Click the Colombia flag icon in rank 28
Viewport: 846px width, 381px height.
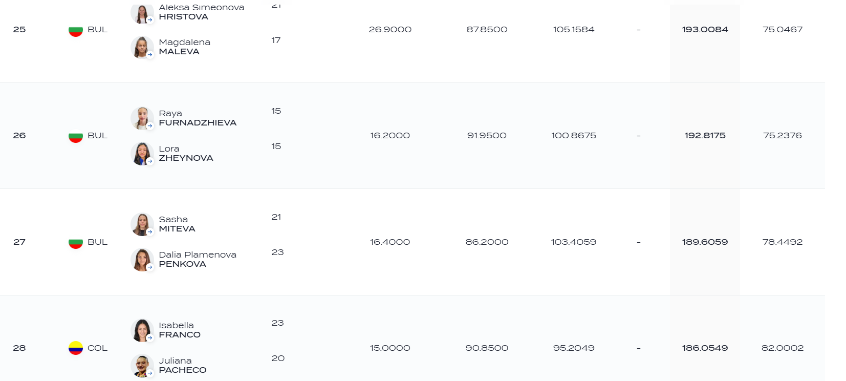(76, 348)
